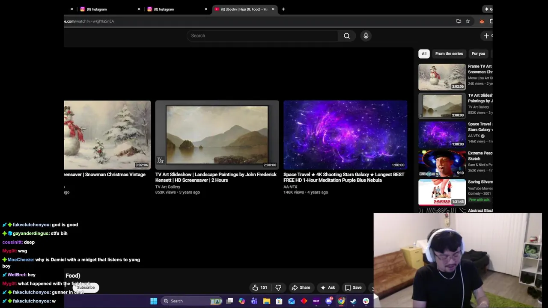Open the Snowman Christmas Vintage title below large card
Screen dimensions: 548x308
pyautogui.click(x=105, y=175)
